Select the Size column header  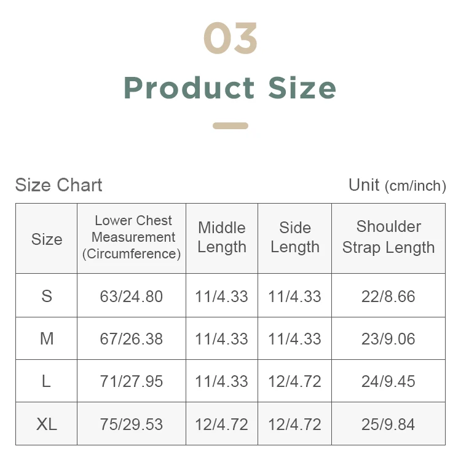point(47,239)
